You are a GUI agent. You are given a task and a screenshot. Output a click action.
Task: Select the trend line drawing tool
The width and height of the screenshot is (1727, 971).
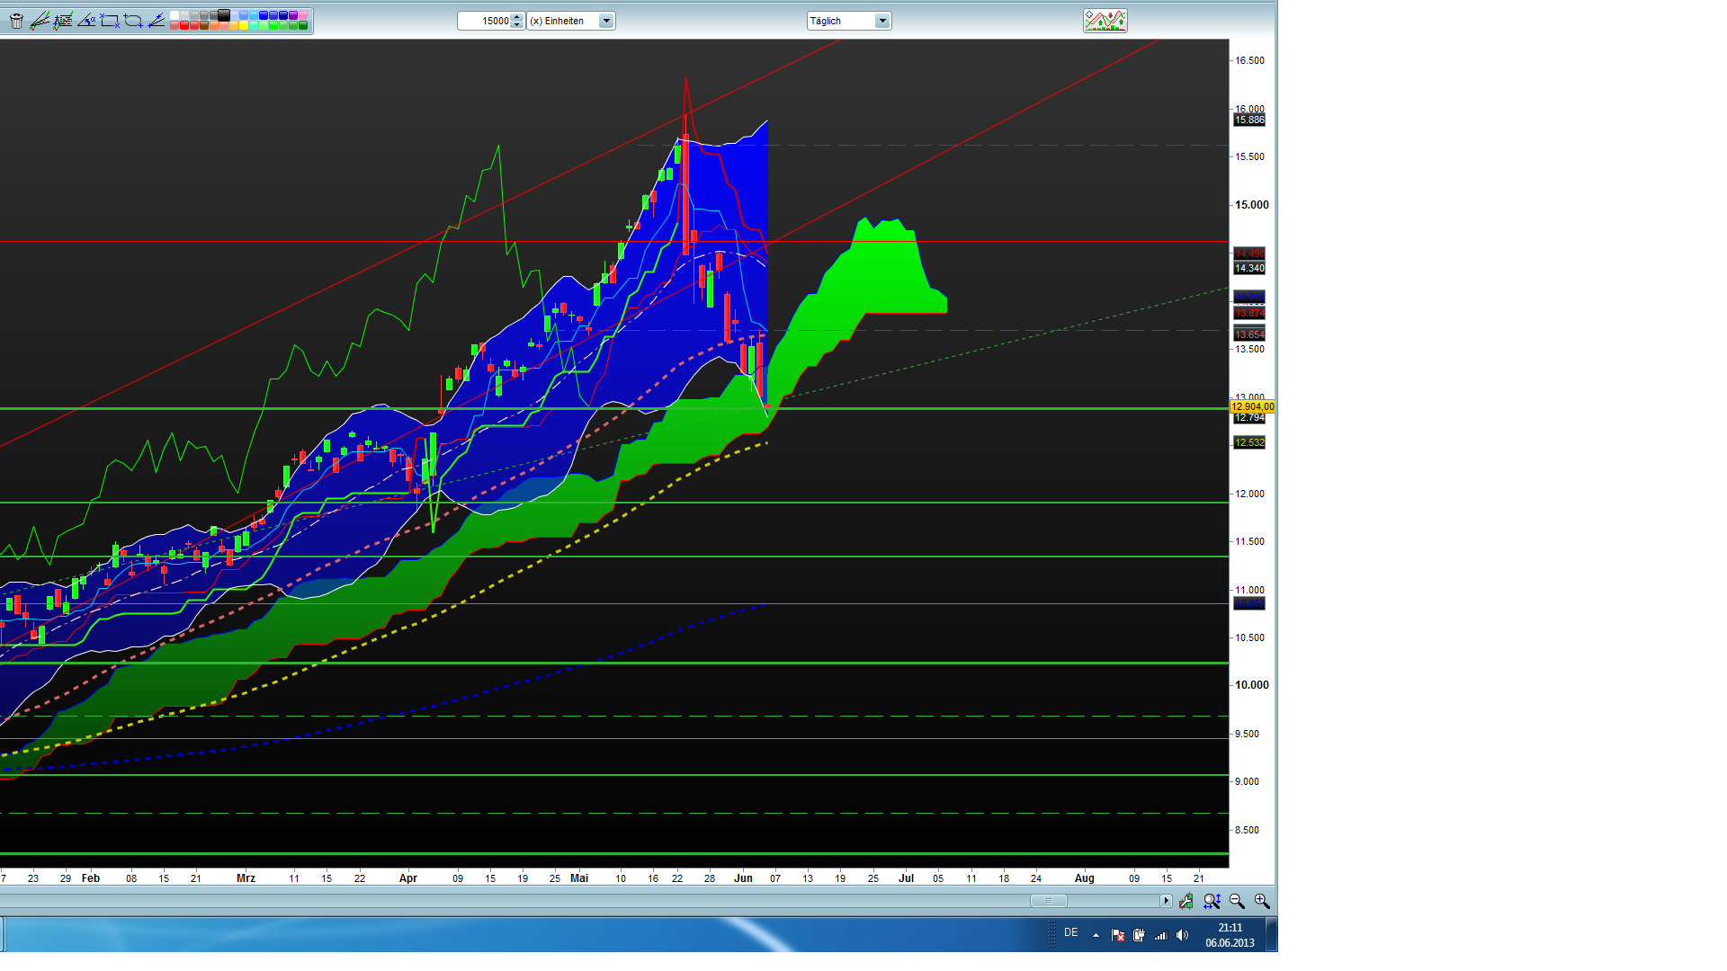coord(40,21)
